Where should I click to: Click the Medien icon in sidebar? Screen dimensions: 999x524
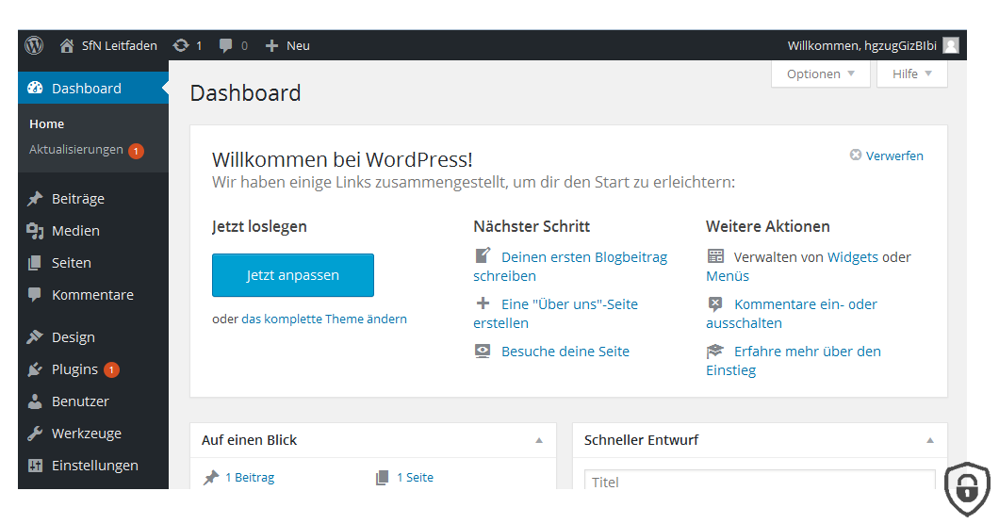[x=35, y=231]
